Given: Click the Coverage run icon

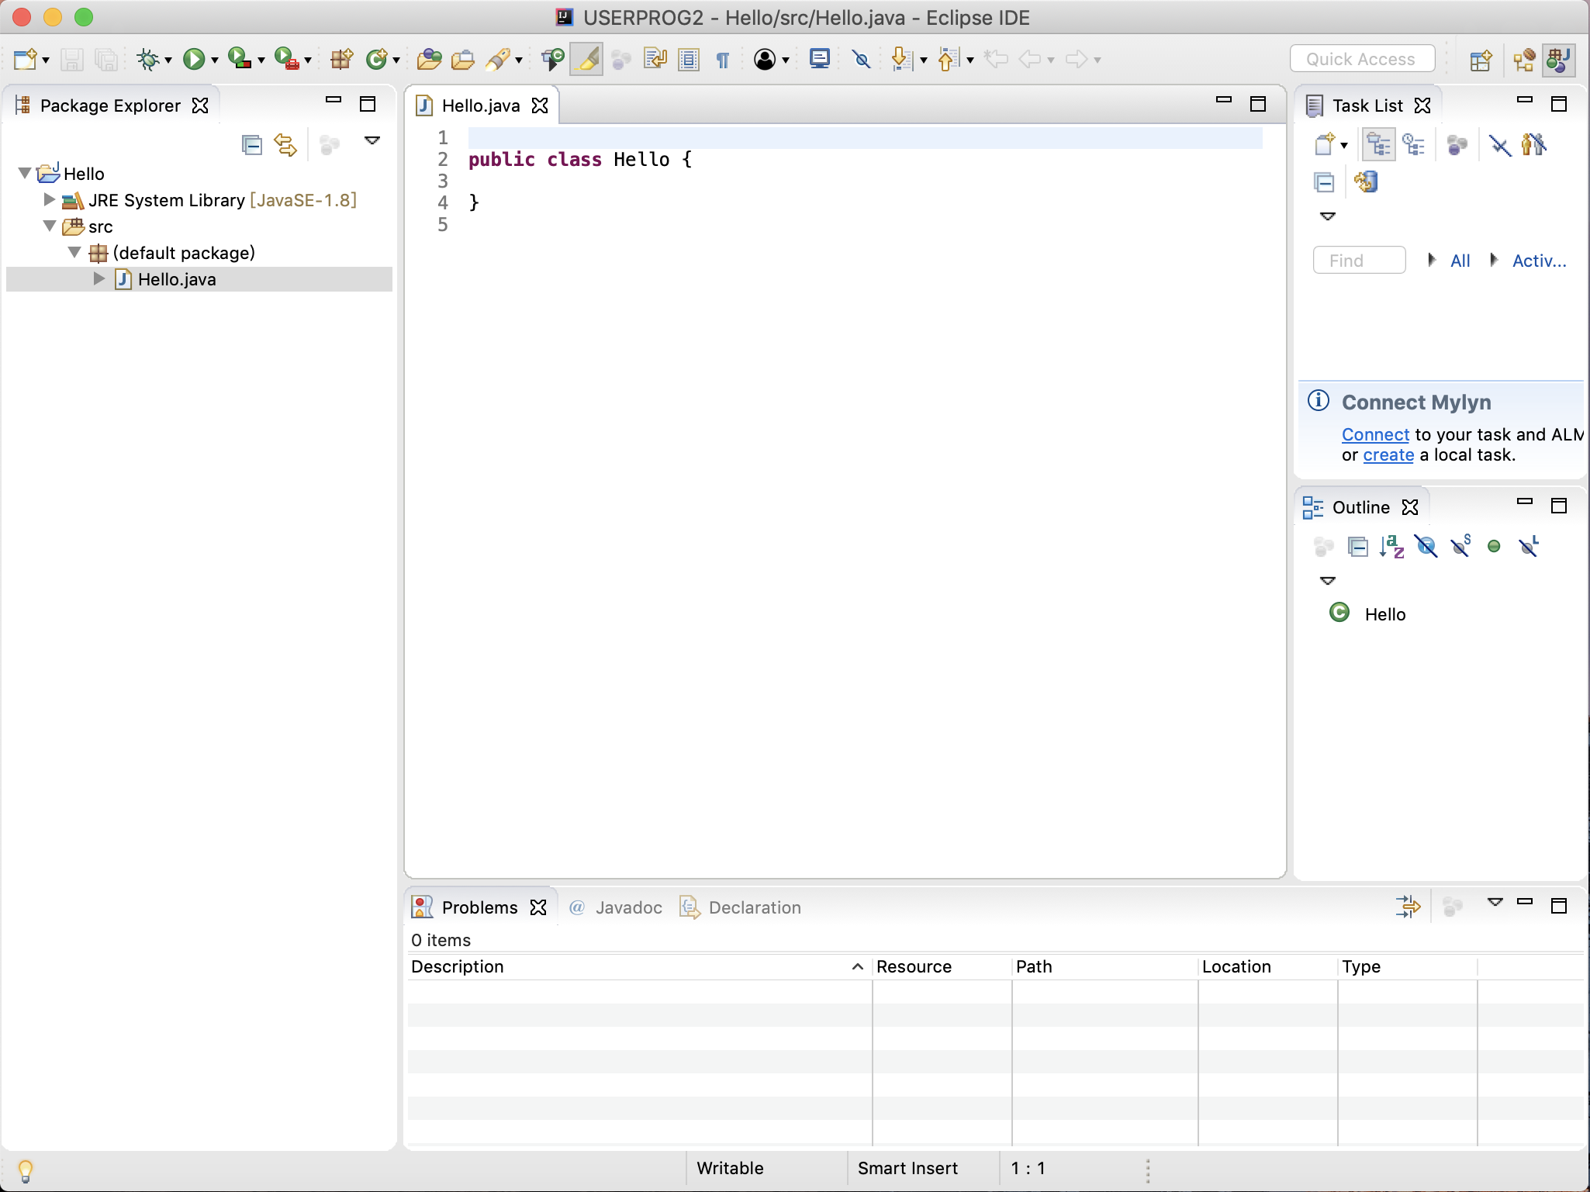Looking at the screenshot, I should click(240, 59).
